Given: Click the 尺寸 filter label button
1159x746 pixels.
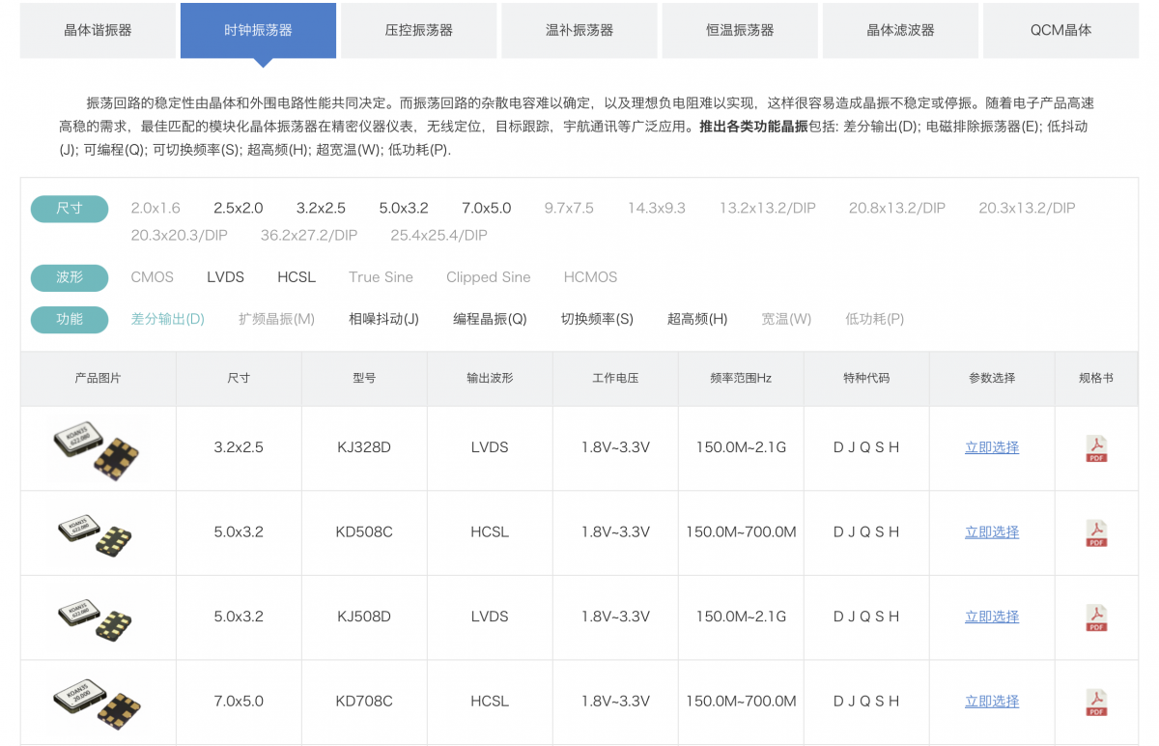Looking at the screenshot, I should 70,209.
